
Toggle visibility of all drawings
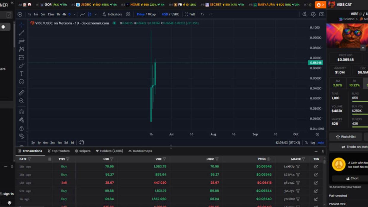tap(21, 136)
